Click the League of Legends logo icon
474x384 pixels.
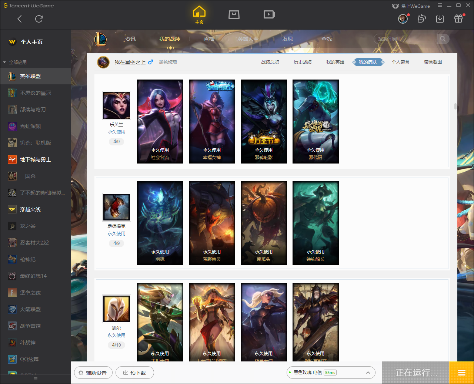100,39
